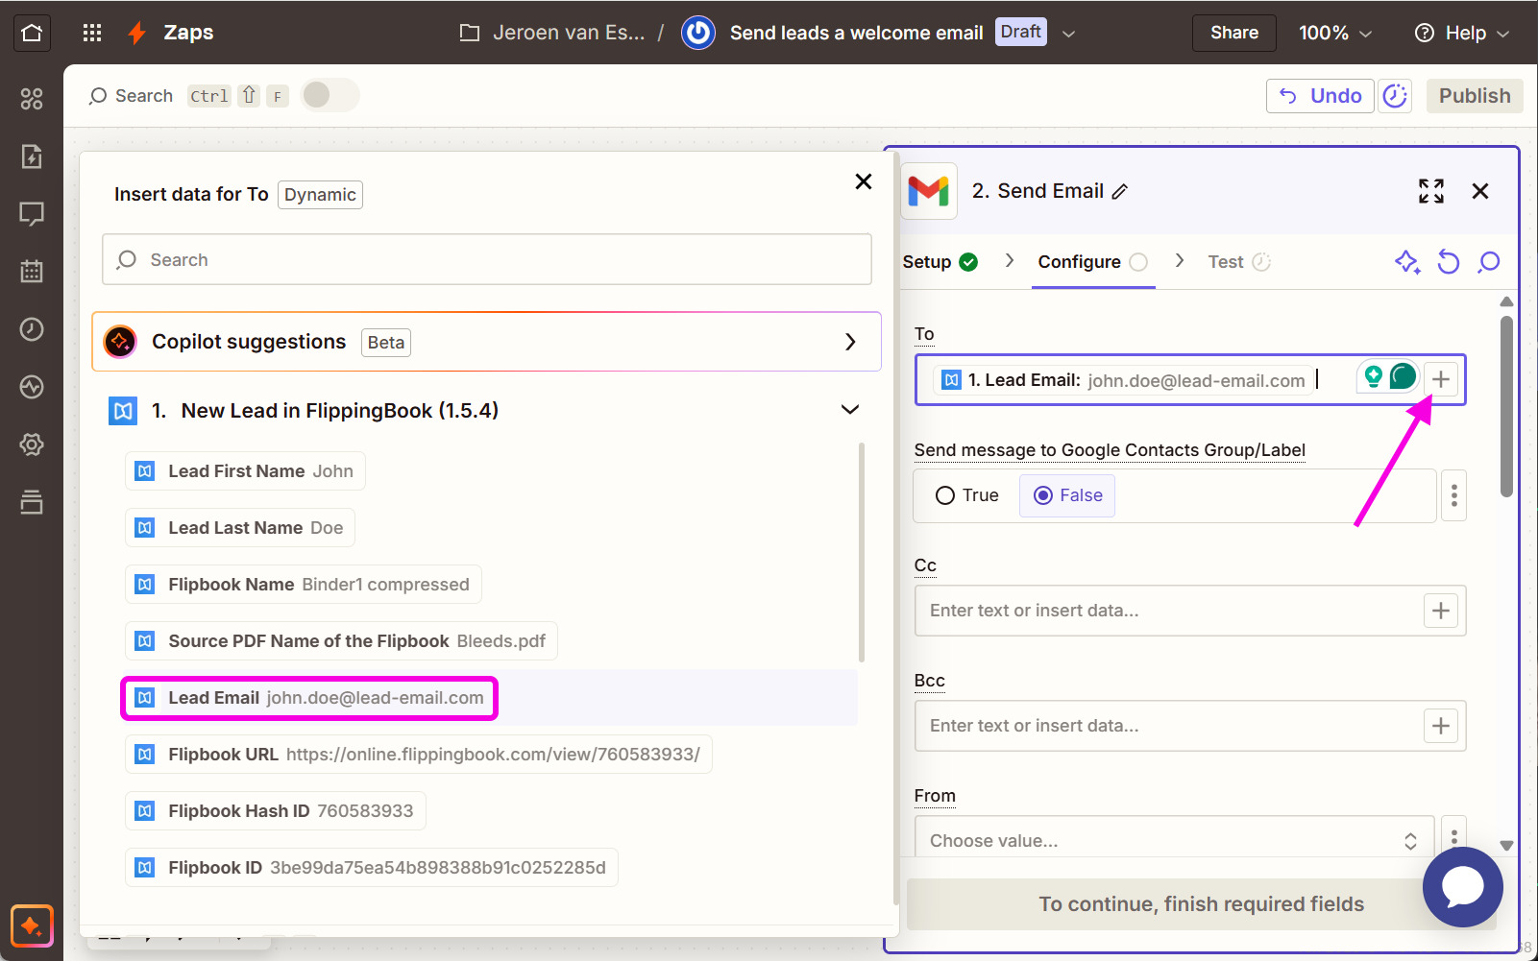This screenshot has width=1538, height=961.
Task: Click the Bcc input field
Action: (1190, 726)
